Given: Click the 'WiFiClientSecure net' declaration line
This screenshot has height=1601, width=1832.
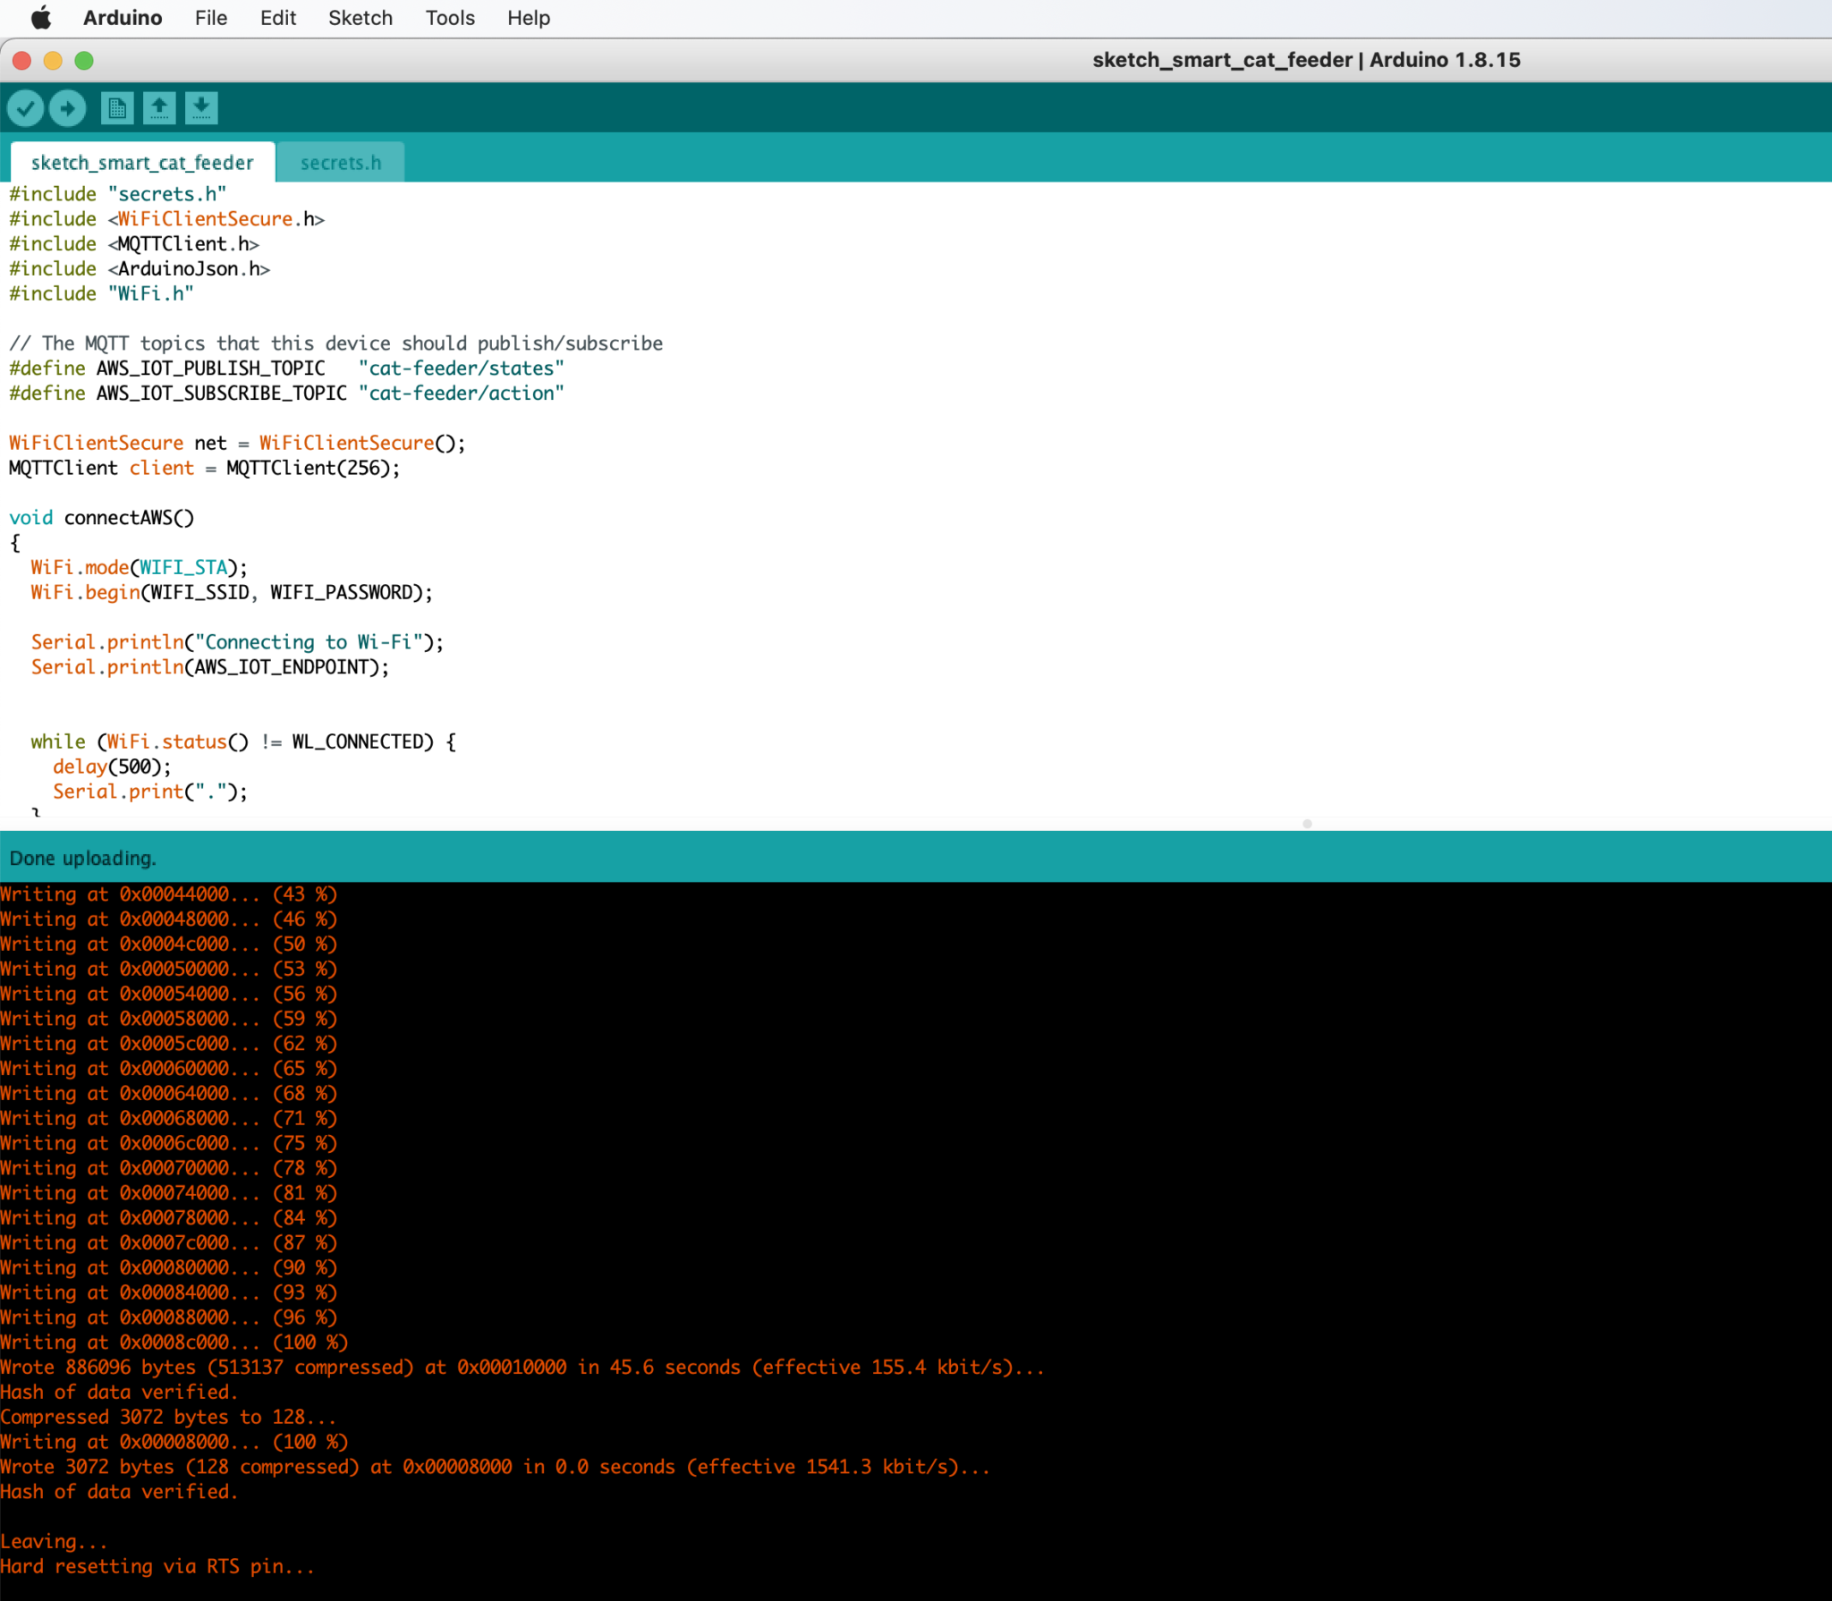Looking at the screenshot, I should 238,444.
